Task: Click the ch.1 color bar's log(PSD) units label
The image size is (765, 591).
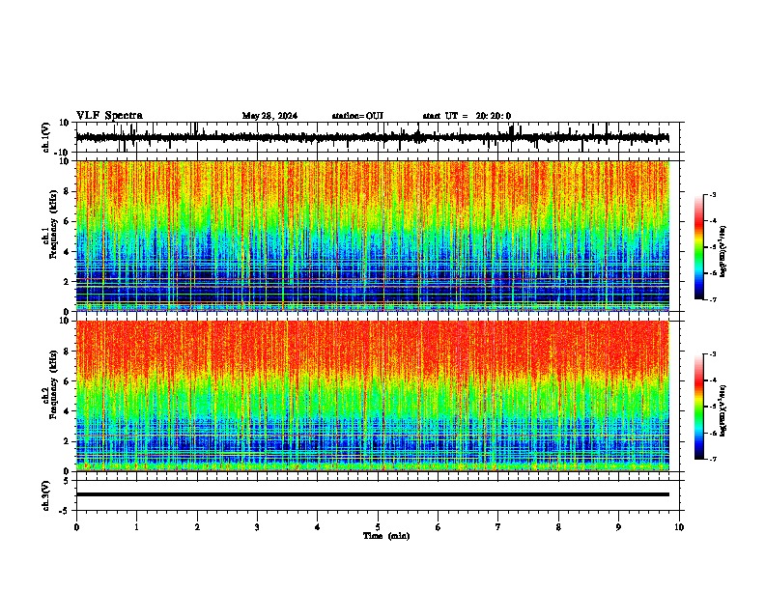Action: [723, 251]
